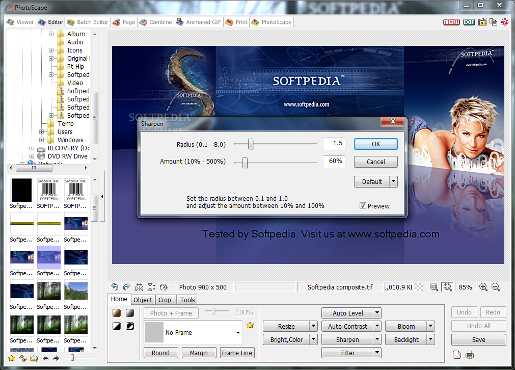Click the Amount slider handle
Image resolution: width=515 pixels, height=370 pixels.
[x=245, y=162]
